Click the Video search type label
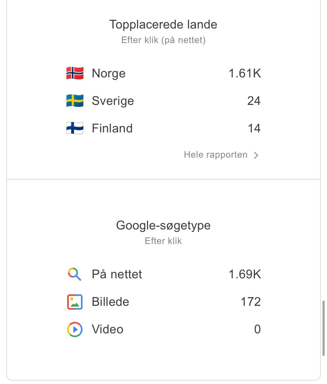 (x=107, y=329)
